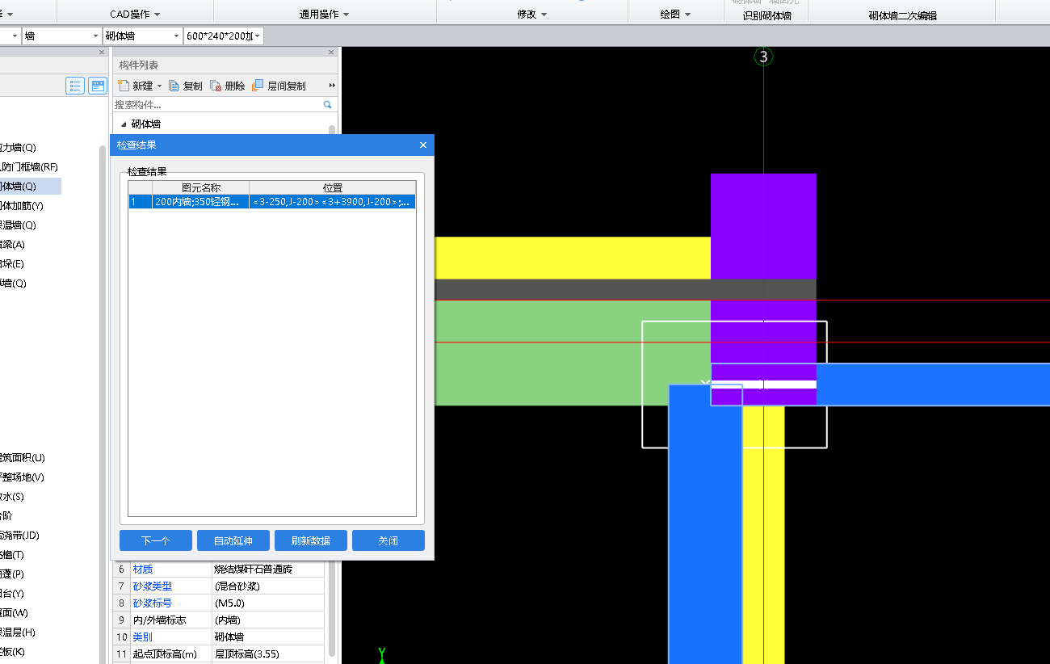The height and width of the screenshot is (664, 1050).
Task: Click the 位置 column header
Action: 332,187
